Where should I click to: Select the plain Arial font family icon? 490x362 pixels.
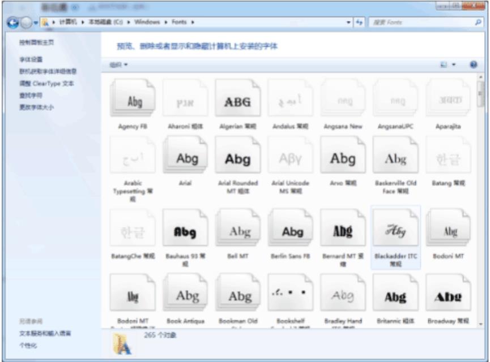[185, 155]
